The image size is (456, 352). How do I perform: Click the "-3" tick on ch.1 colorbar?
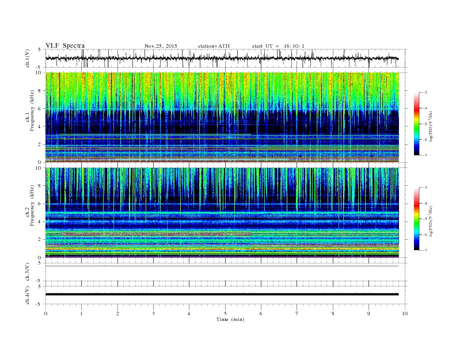click(425, 93)
